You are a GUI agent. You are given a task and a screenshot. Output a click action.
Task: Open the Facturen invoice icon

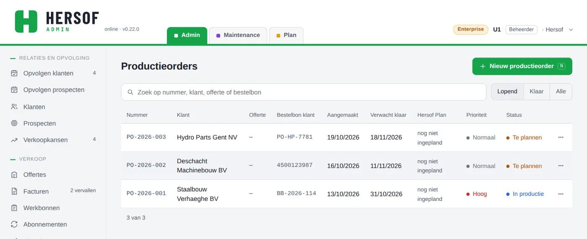click(14, 191)
